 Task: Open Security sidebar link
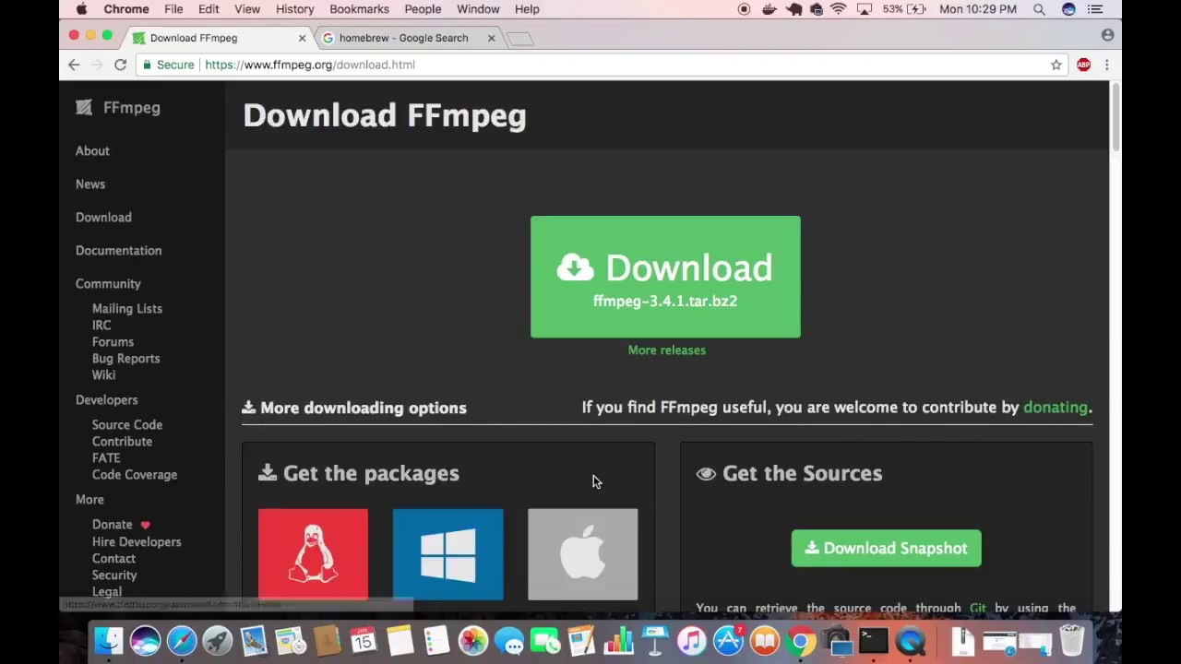pos(114,575)
